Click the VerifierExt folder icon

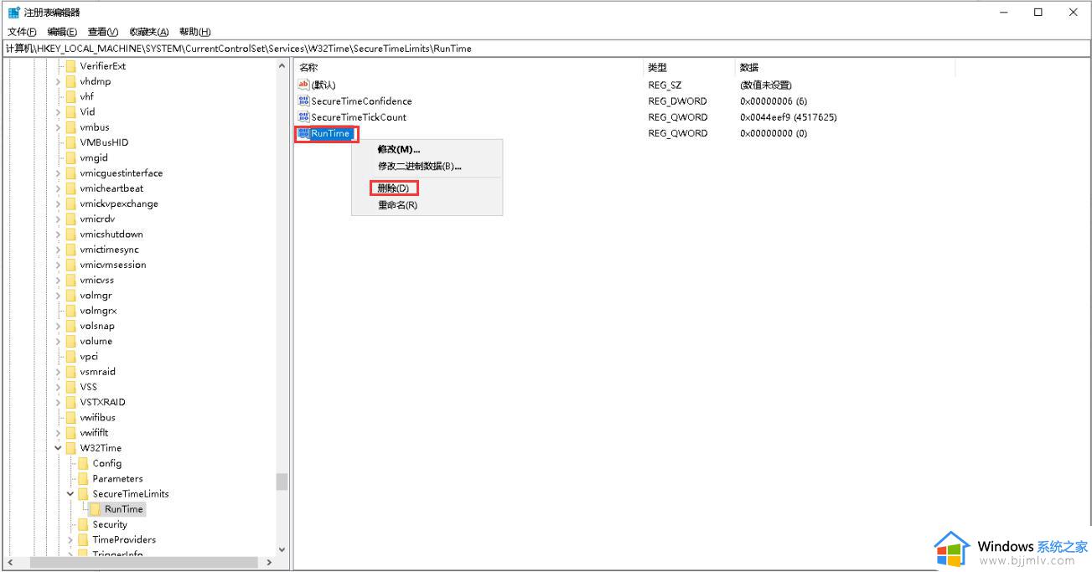pos(71,66)
